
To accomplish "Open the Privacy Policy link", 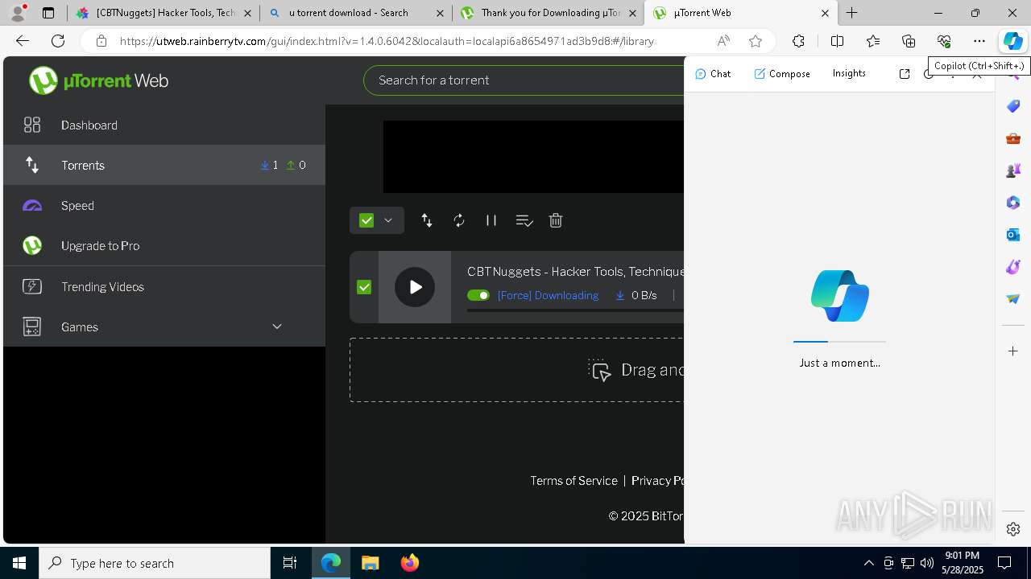I will (x=657, y=480).
